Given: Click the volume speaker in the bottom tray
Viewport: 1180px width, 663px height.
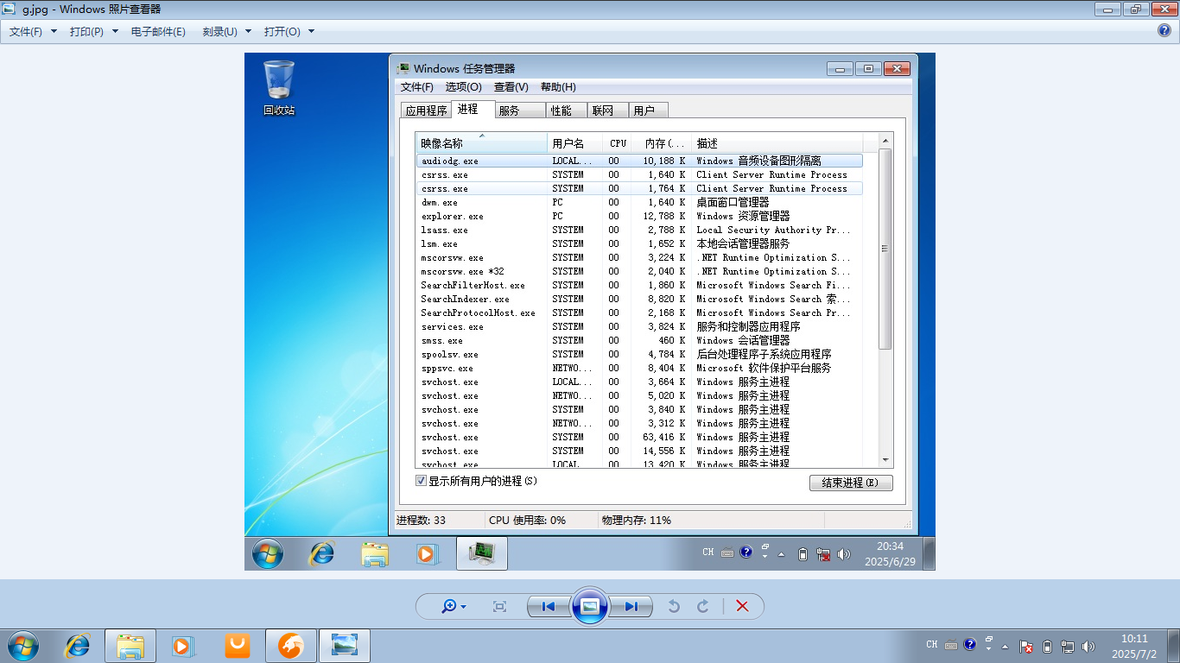Looking at the screenshot, I should click(1088, 646).
